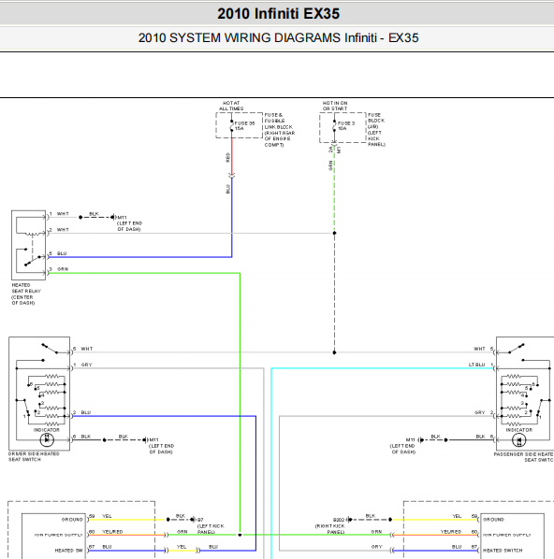The height and width of the screenshot is (559, 554).
Task: Select the "(RIGHT KICK PANEL)" location note
Action: [329, 529]
